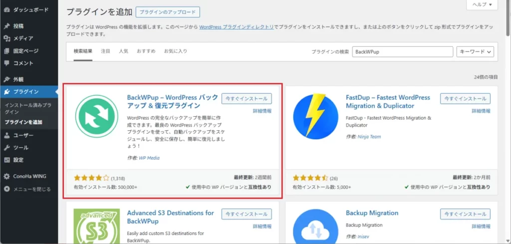Click the メディア media icon in sidebar
This screenshot has height=244, width=511.
(6, 38)
